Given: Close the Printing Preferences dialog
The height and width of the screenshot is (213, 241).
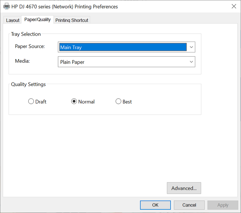Looking at the screenshot, I should (x=233, y=6).
